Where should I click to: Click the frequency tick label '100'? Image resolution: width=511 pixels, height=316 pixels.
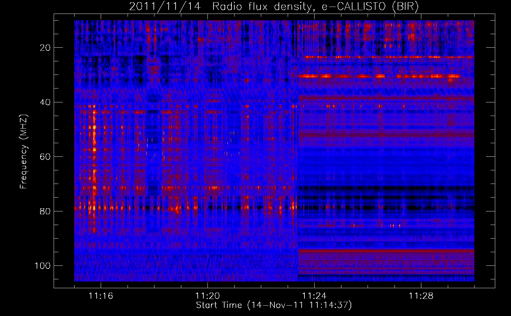coord(43,266)
